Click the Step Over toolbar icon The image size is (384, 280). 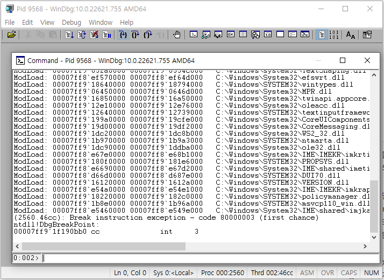pos(136,35)
